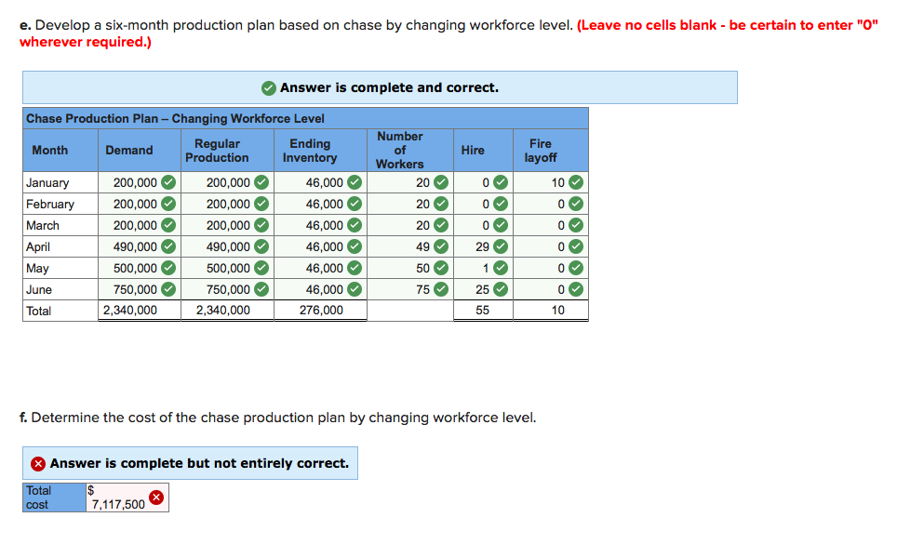Click the checkmark beside June's regular production 750,000
The image size is (897, 544).
pos(261,289)
